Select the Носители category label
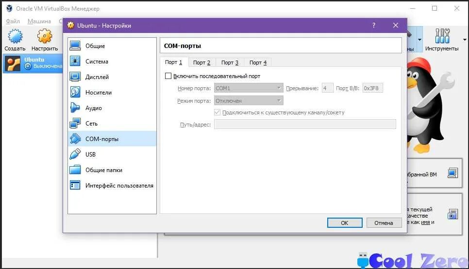469x269 pixels. click(99, 93)
